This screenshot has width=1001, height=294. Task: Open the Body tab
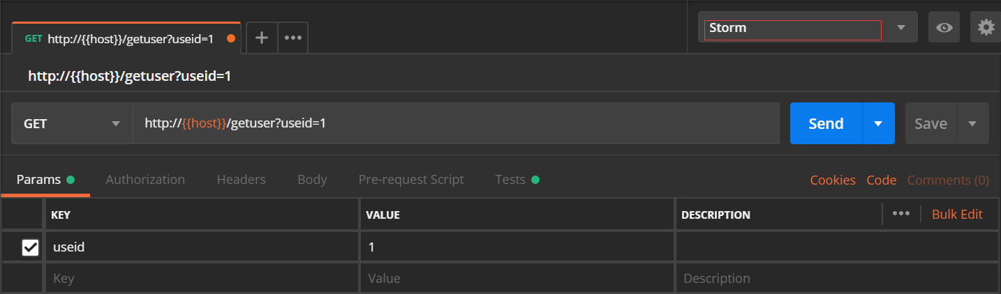(x=312, y=179)
